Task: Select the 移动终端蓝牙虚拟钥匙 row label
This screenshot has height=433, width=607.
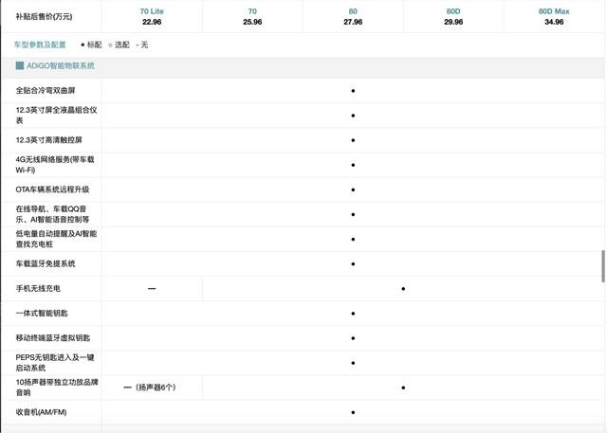Action: coord(53,338)
